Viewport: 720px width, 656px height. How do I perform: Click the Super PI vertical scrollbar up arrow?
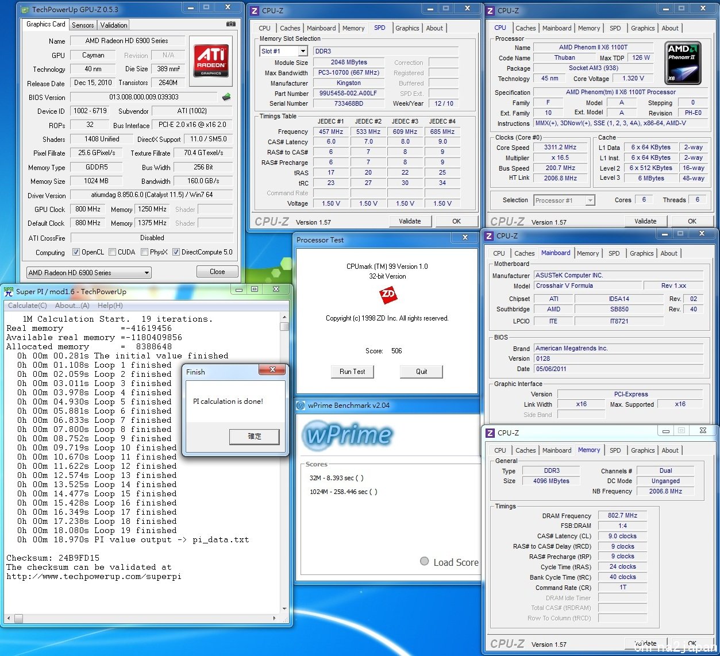(284, 317)
